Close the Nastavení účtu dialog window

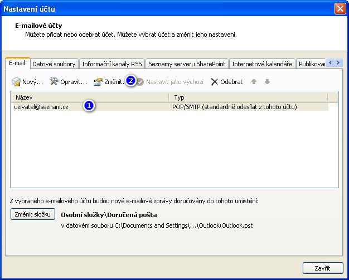click(x=340, y=9)
